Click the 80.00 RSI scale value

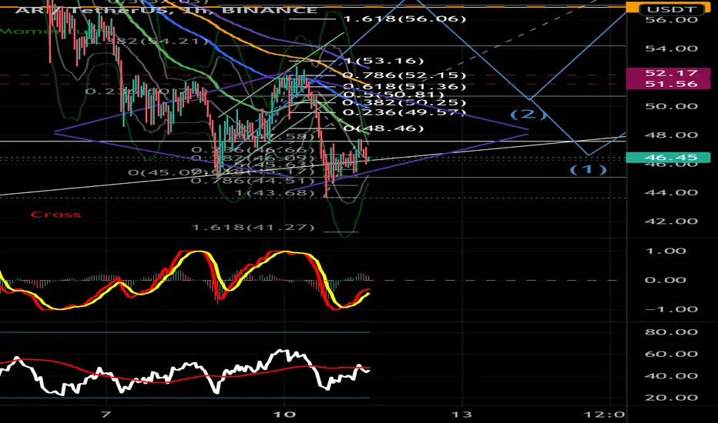click(x=671, y=332)
